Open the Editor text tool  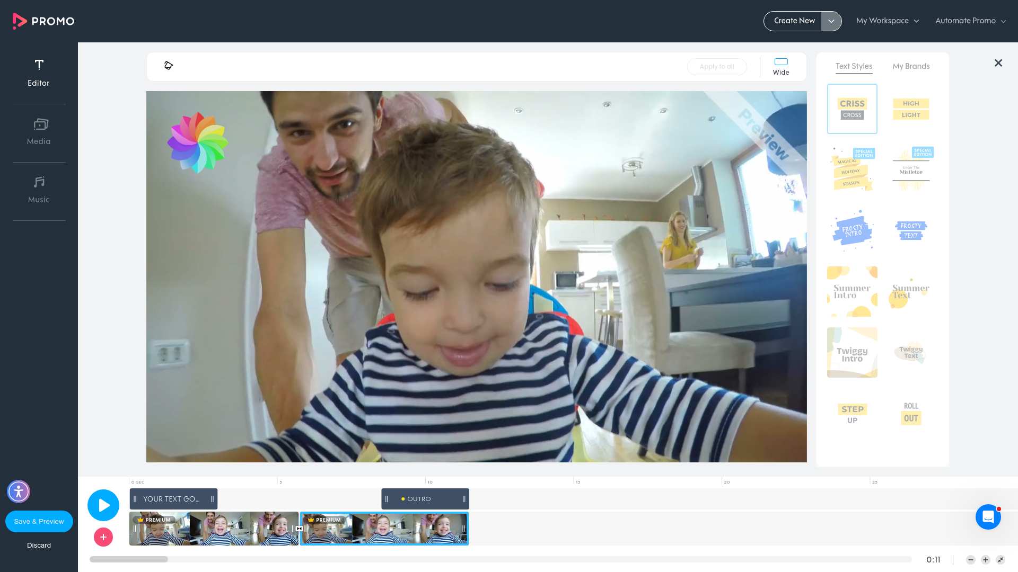[x=39, y=73]
